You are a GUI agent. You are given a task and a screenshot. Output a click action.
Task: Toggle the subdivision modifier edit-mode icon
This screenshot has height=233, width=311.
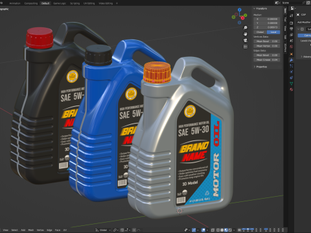302,29
